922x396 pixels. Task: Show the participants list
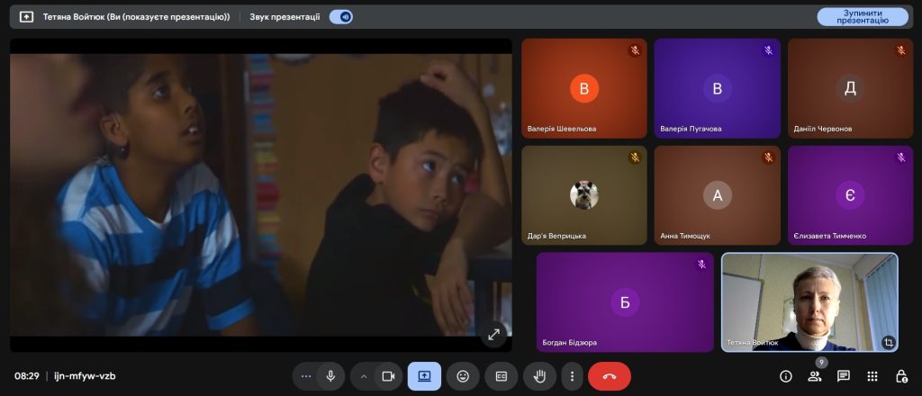[815, 376]
